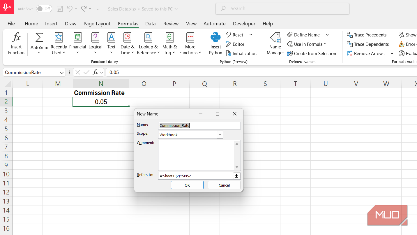Open the Define Name dropdown arrow
The width and height of the screenshot is (417, 235).
tap(327, 35)
